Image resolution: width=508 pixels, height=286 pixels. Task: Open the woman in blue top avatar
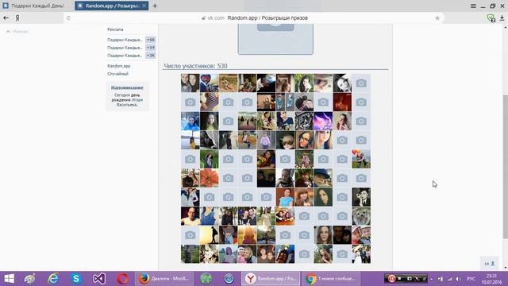285,197
